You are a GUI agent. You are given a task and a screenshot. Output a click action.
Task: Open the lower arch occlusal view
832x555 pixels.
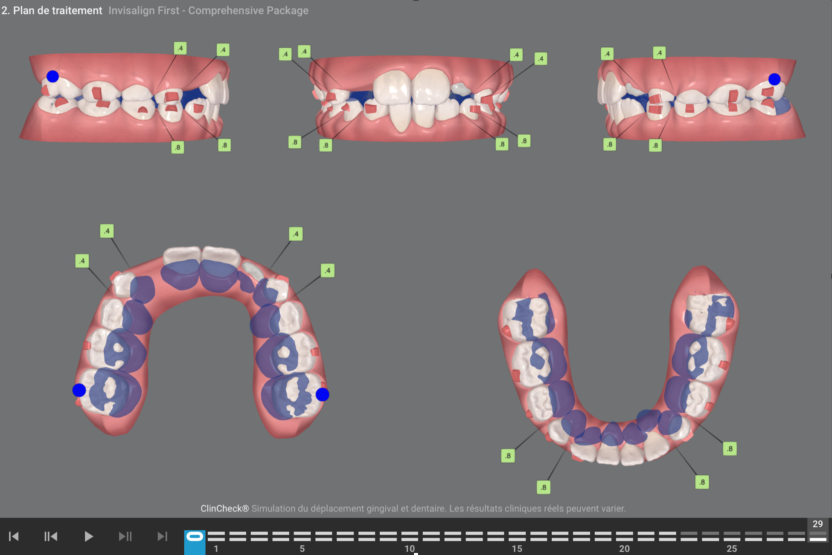[619, 367]
